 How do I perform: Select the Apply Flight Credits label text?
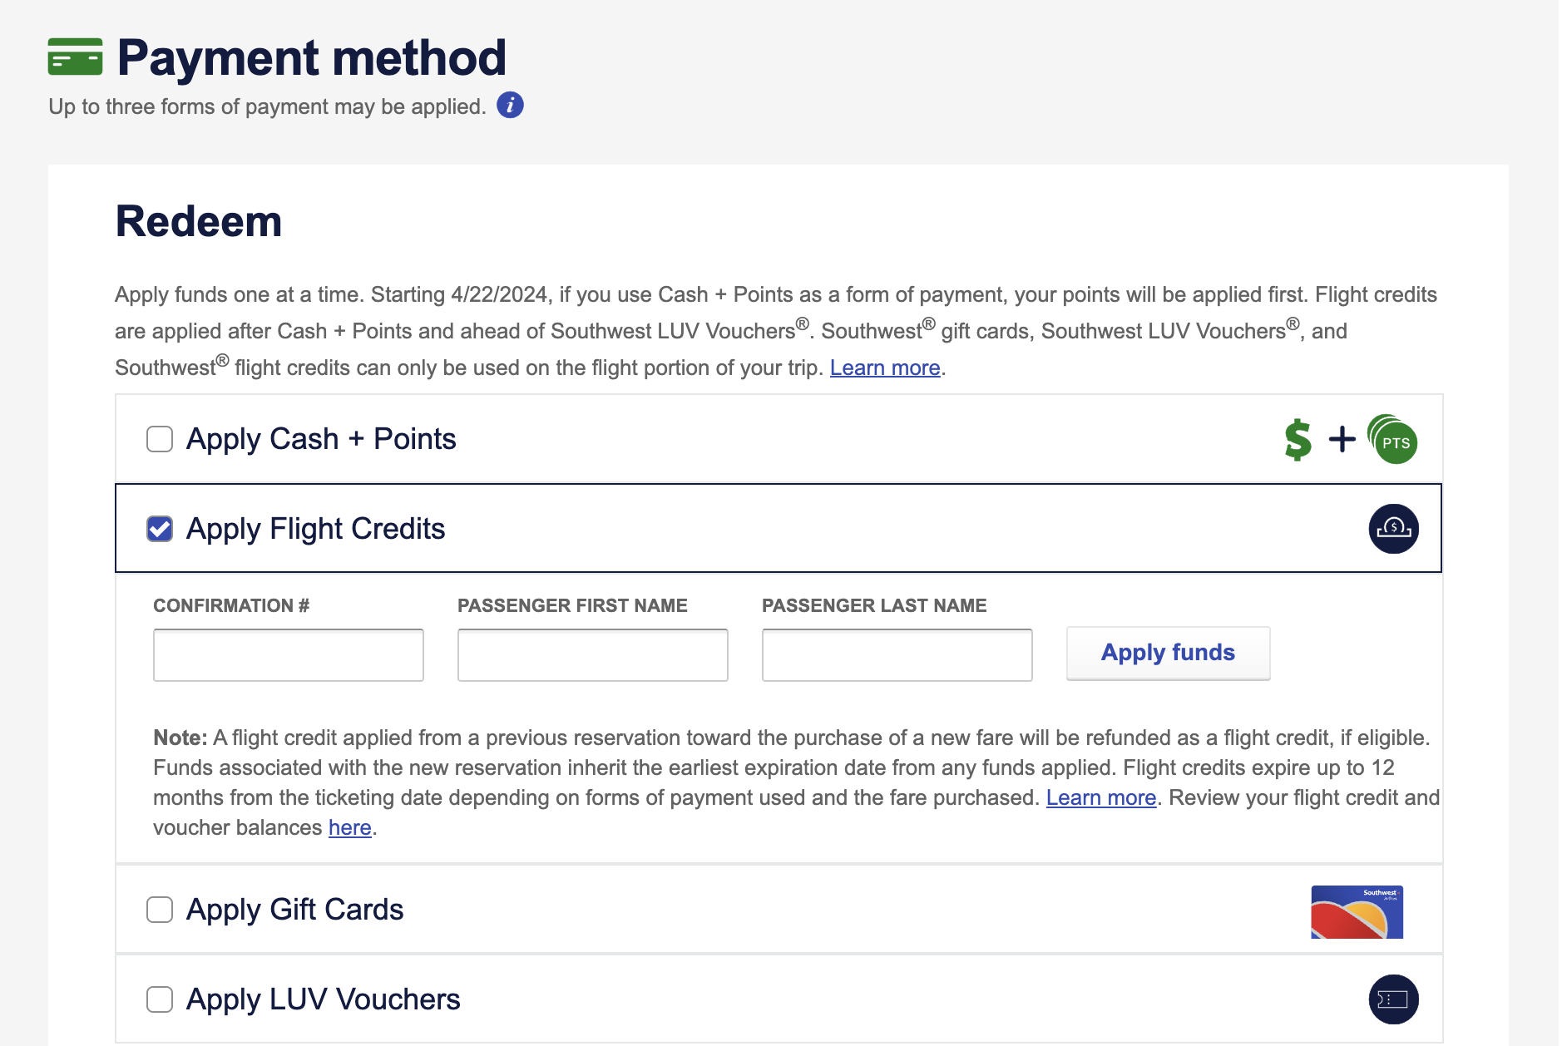tap(316, 528)
